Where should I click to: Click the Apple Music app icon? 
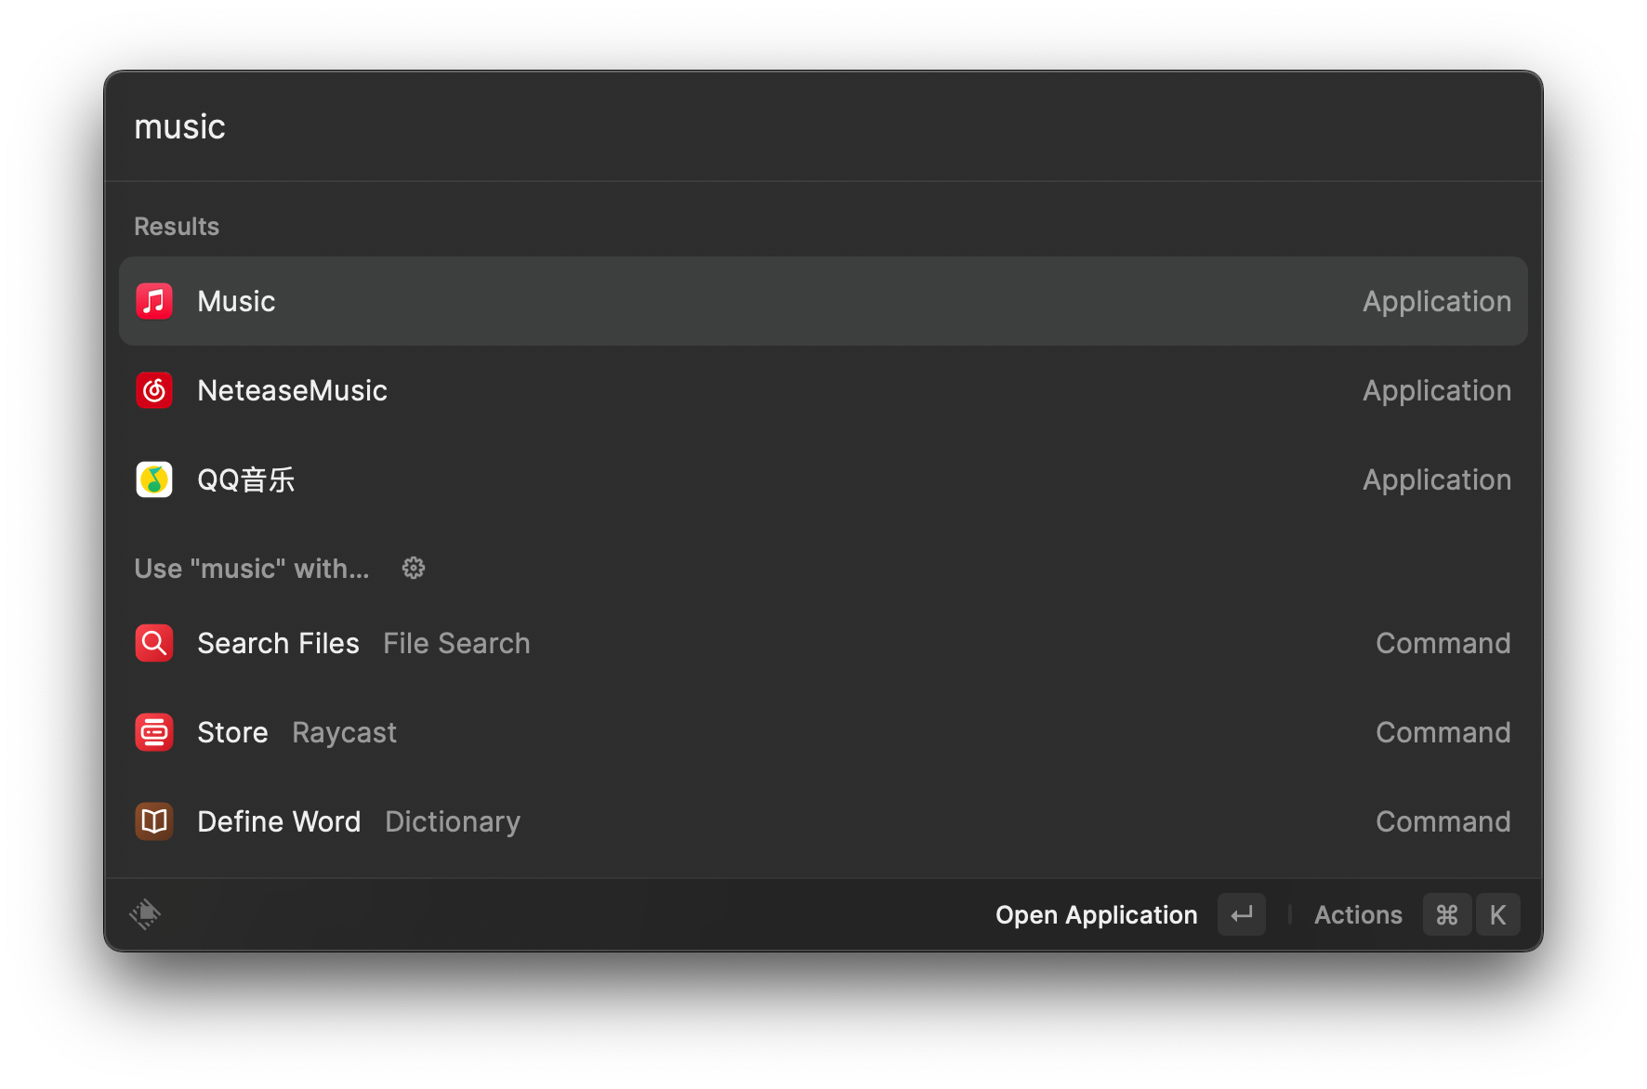[154, 301]
